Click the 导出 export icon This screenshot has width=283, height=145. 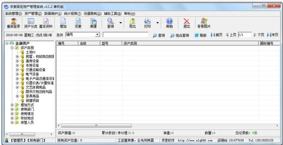coord(133,23)
